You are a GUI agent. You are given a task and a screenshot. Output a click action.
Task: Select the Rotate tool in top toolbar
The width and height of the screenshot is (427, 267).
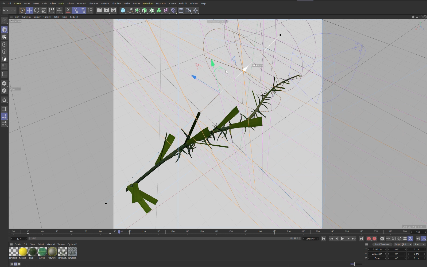(37, 10)
